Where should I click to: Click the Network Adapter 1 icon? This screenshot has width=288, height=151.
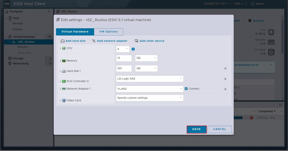[x=64, y=89]
